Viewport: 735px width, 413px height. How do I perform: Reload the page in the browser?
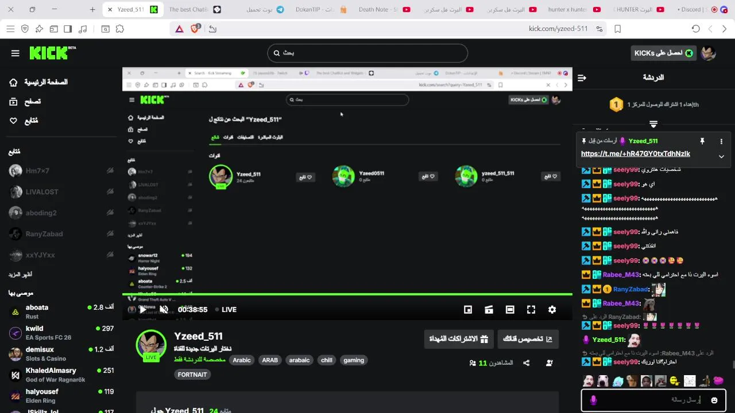(x=695, y=29)
